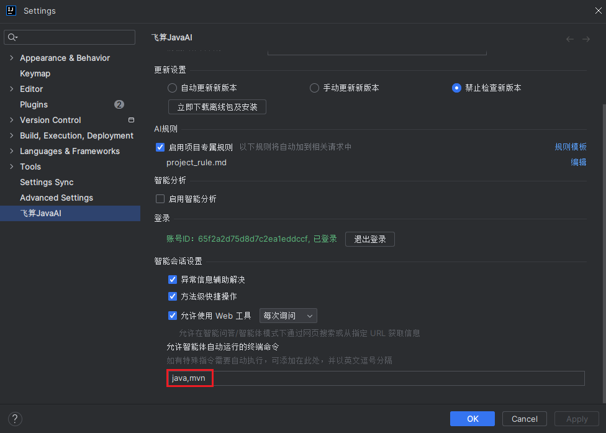Expand Build, Execution, Deployment node

point(12,135)
